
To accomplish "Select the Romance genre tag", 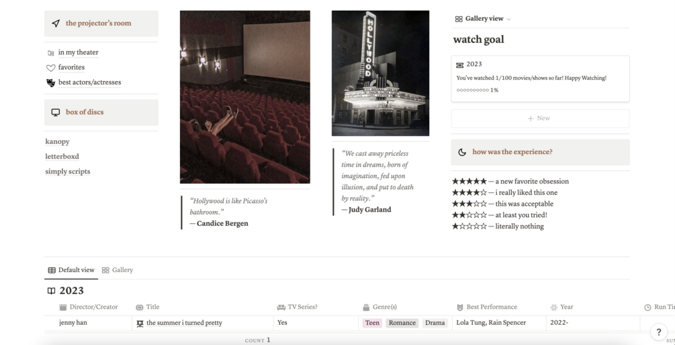I will pyautogui.click(x=402, y=323).
